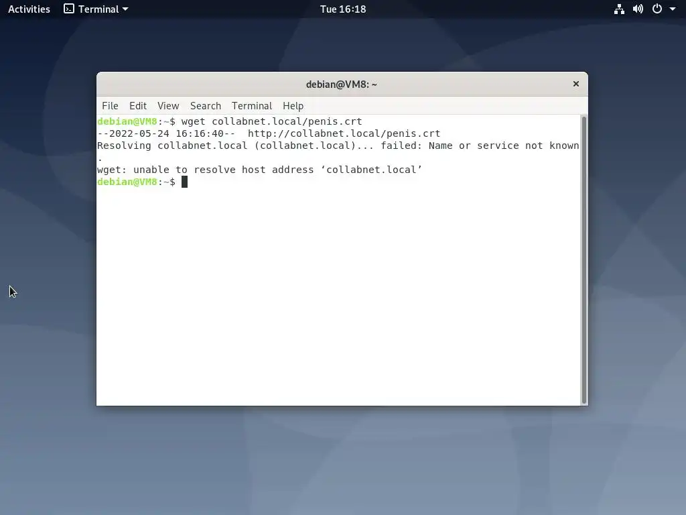Click the wired network status icon

pyautogui.click(x=619, y=9)
